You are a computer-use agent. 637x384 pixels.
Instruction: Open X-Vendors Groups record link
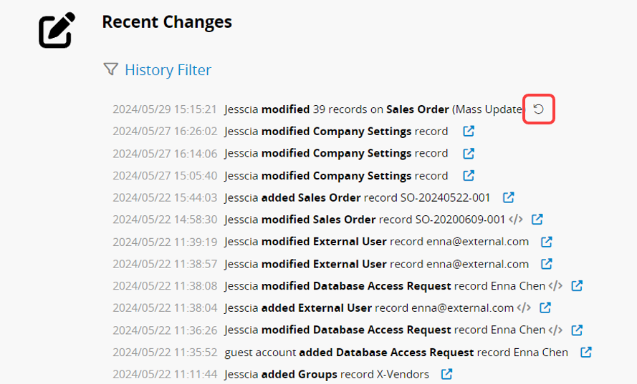tap(446, 374)
